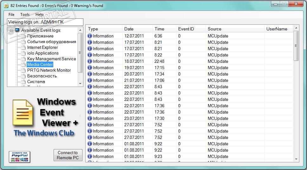Sort by the Date column header
The width and height of the screenshot is (307, 170).
click(137, 29)
